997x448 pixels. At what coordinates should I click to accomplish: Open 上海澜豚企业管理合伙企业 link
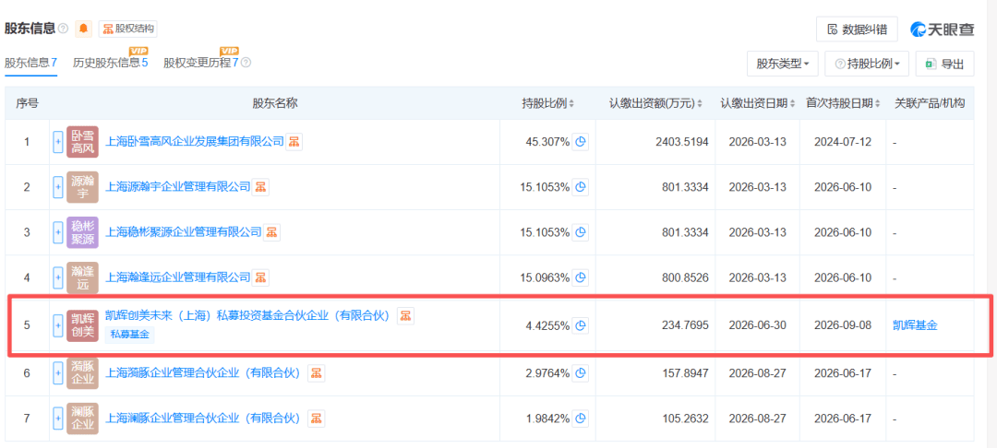[202, 419]
